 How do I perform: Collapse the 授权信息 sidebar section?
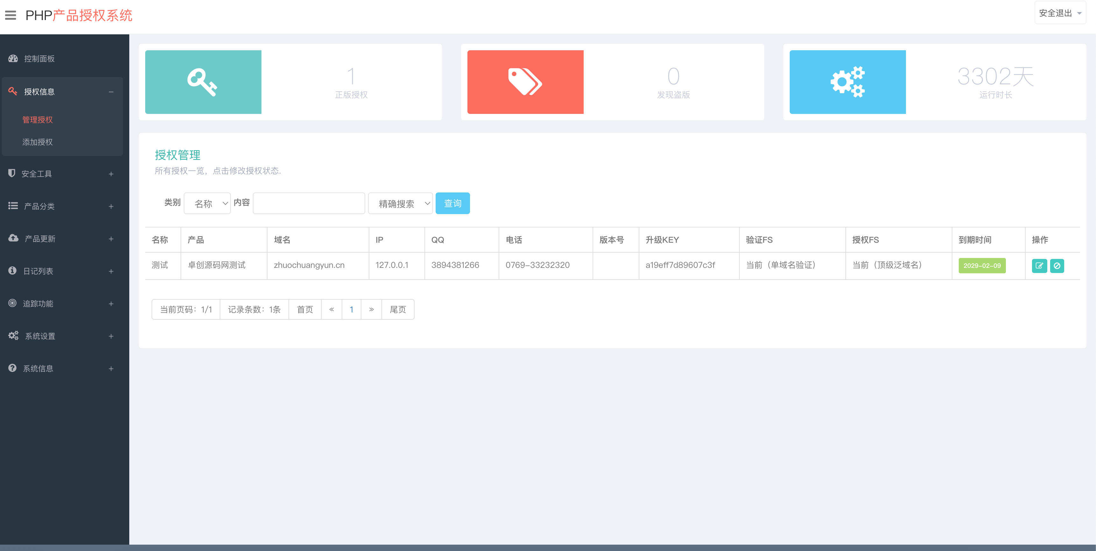point(111,91)
